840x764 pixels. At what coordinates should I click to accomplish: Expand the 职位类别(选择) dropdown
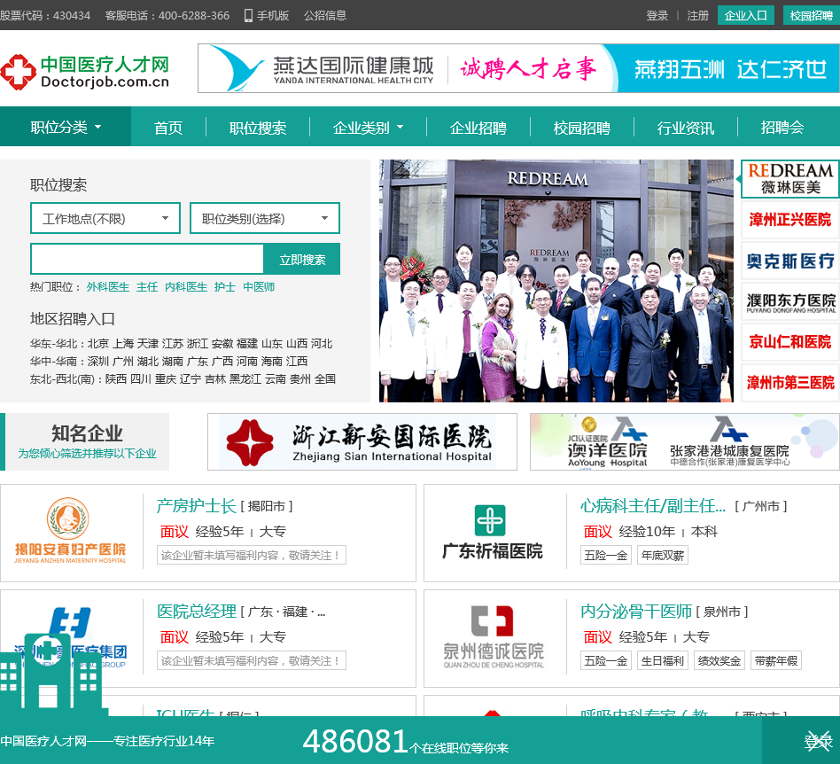[x=265, y=218]
